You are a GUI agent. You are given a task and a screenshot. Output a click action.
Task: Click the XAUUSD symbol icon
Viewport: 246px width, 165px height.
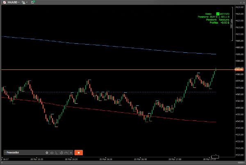coord(5,2)
